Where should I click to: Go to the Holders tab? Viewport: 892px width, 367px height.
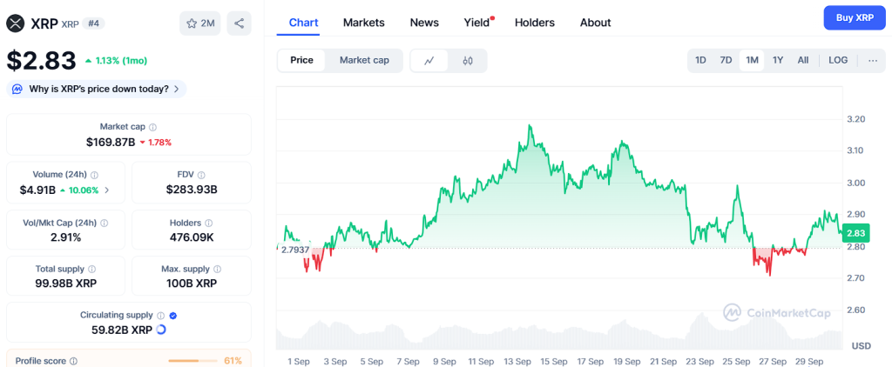pyautogui.click(x=534, y=23)
